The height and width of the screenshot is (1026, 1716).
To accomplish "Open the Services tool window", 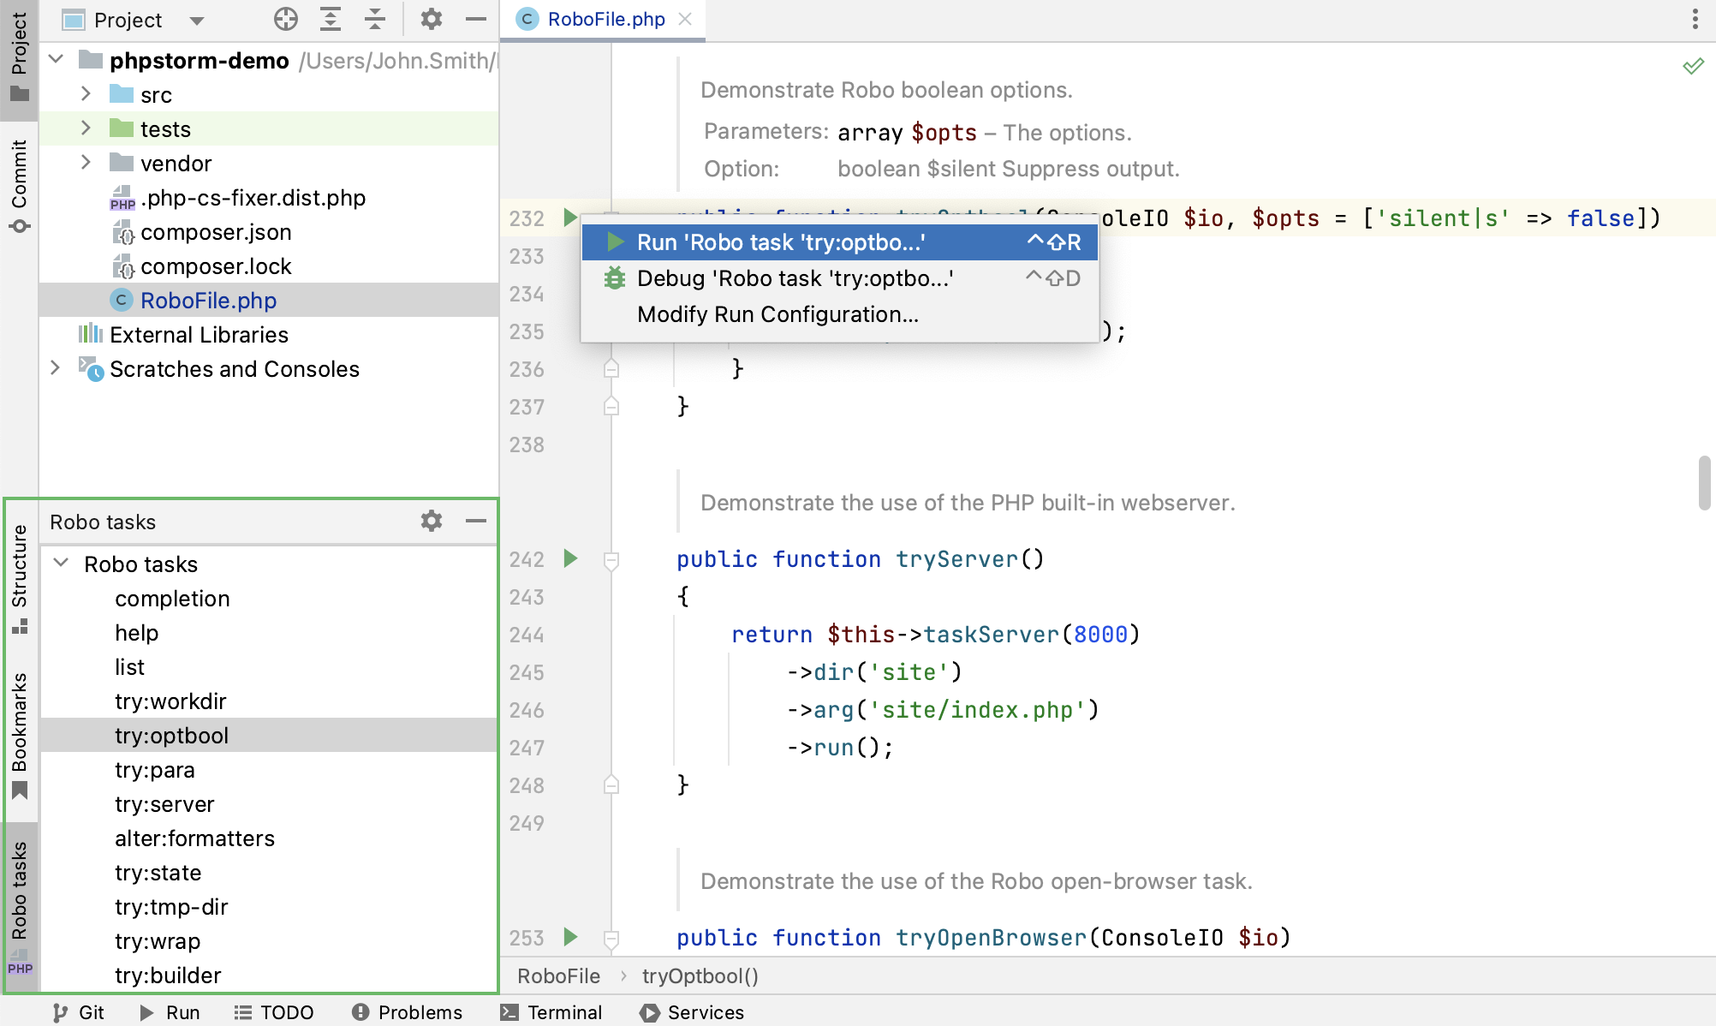I will point(692,1012).
